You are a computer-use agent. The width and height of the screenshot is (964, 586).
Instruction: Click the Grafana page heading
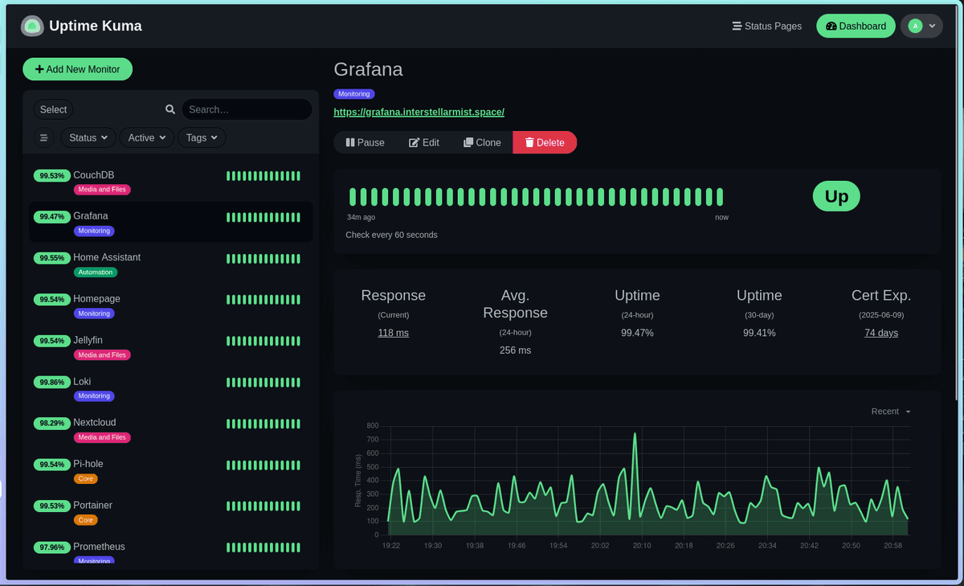pos(368,69)
